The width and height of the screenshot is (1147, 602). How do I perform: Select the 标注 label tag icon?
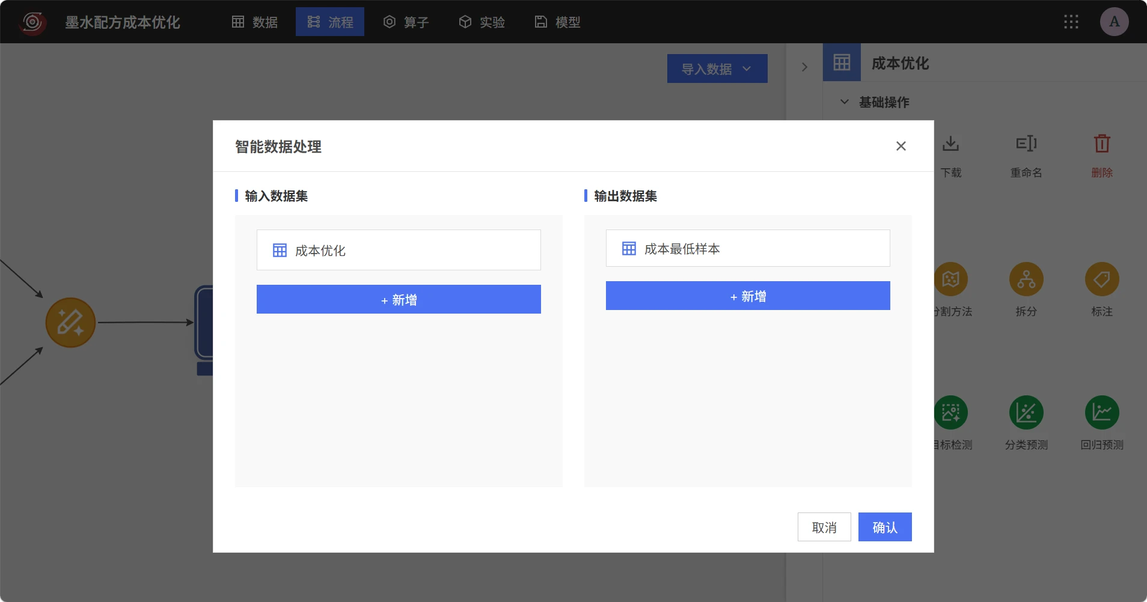click(1102, 279)
